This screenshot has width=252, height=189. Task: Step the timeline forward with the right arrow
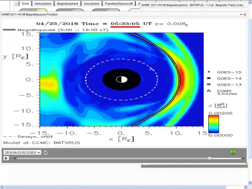tap(243, 158)
